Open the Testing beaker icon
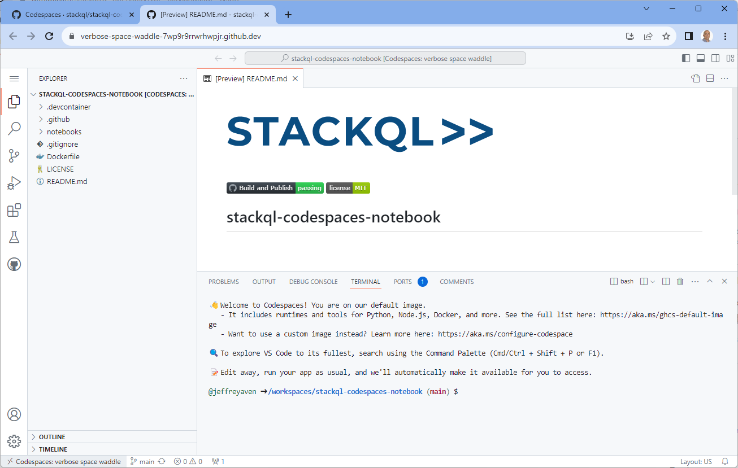The image size is (738, 468). tap(14, 237)
